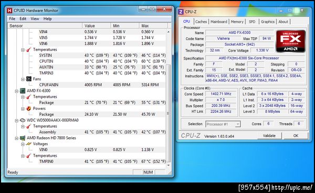
Task: Click the AMD FX processor logo
Action: point(290,41)
